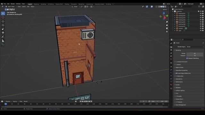
Task: Pick the Scale tool
Action: coord(3,29)
